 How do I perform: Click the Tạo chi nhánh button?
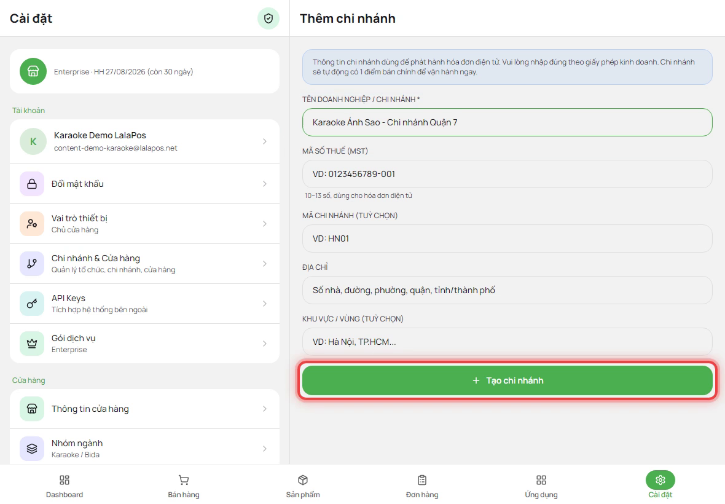[x=507, y=380]
